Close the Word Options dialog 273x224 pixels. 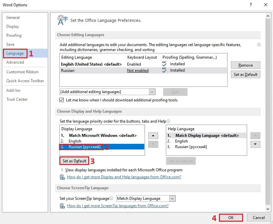(265, 5)
